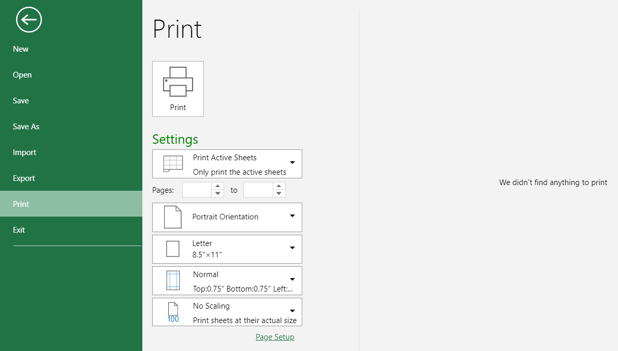Click the Letter paper size icon
The width and height of the screenshot is (618, 351).
point(173,249)
